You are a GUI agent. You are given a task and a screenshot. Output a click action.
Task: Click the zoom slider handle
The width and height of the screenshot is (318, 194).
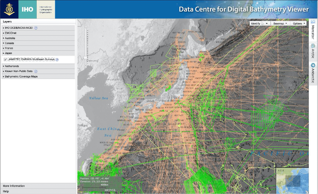[85, 58]
